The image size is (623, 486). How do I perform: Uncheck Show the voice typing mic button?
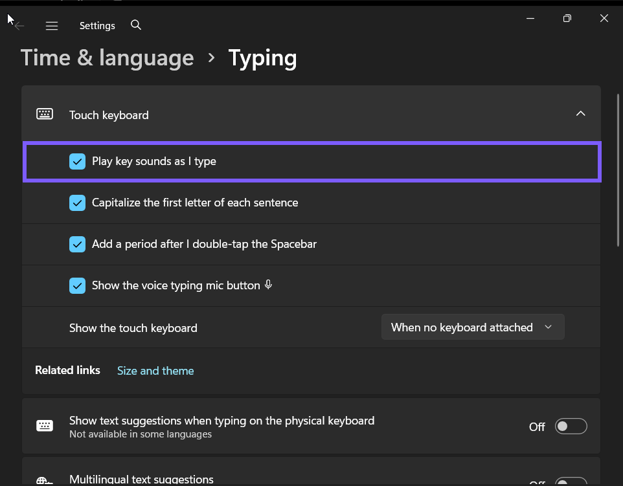(x=77, y=285)
